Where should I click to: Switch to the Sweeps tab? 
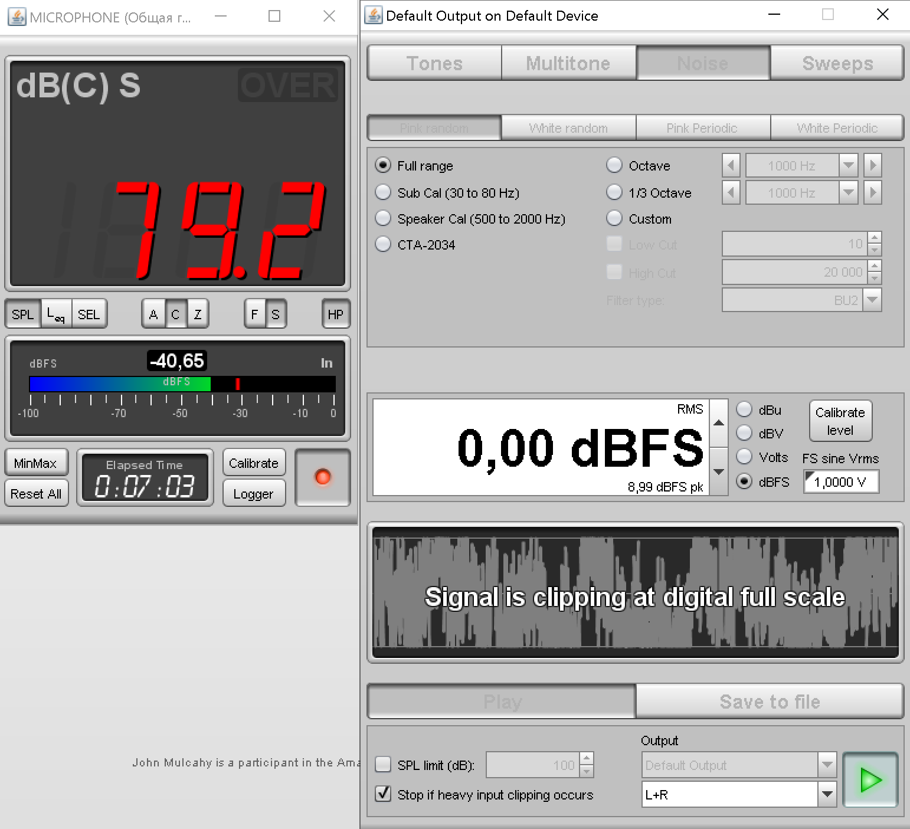(837, 63)
